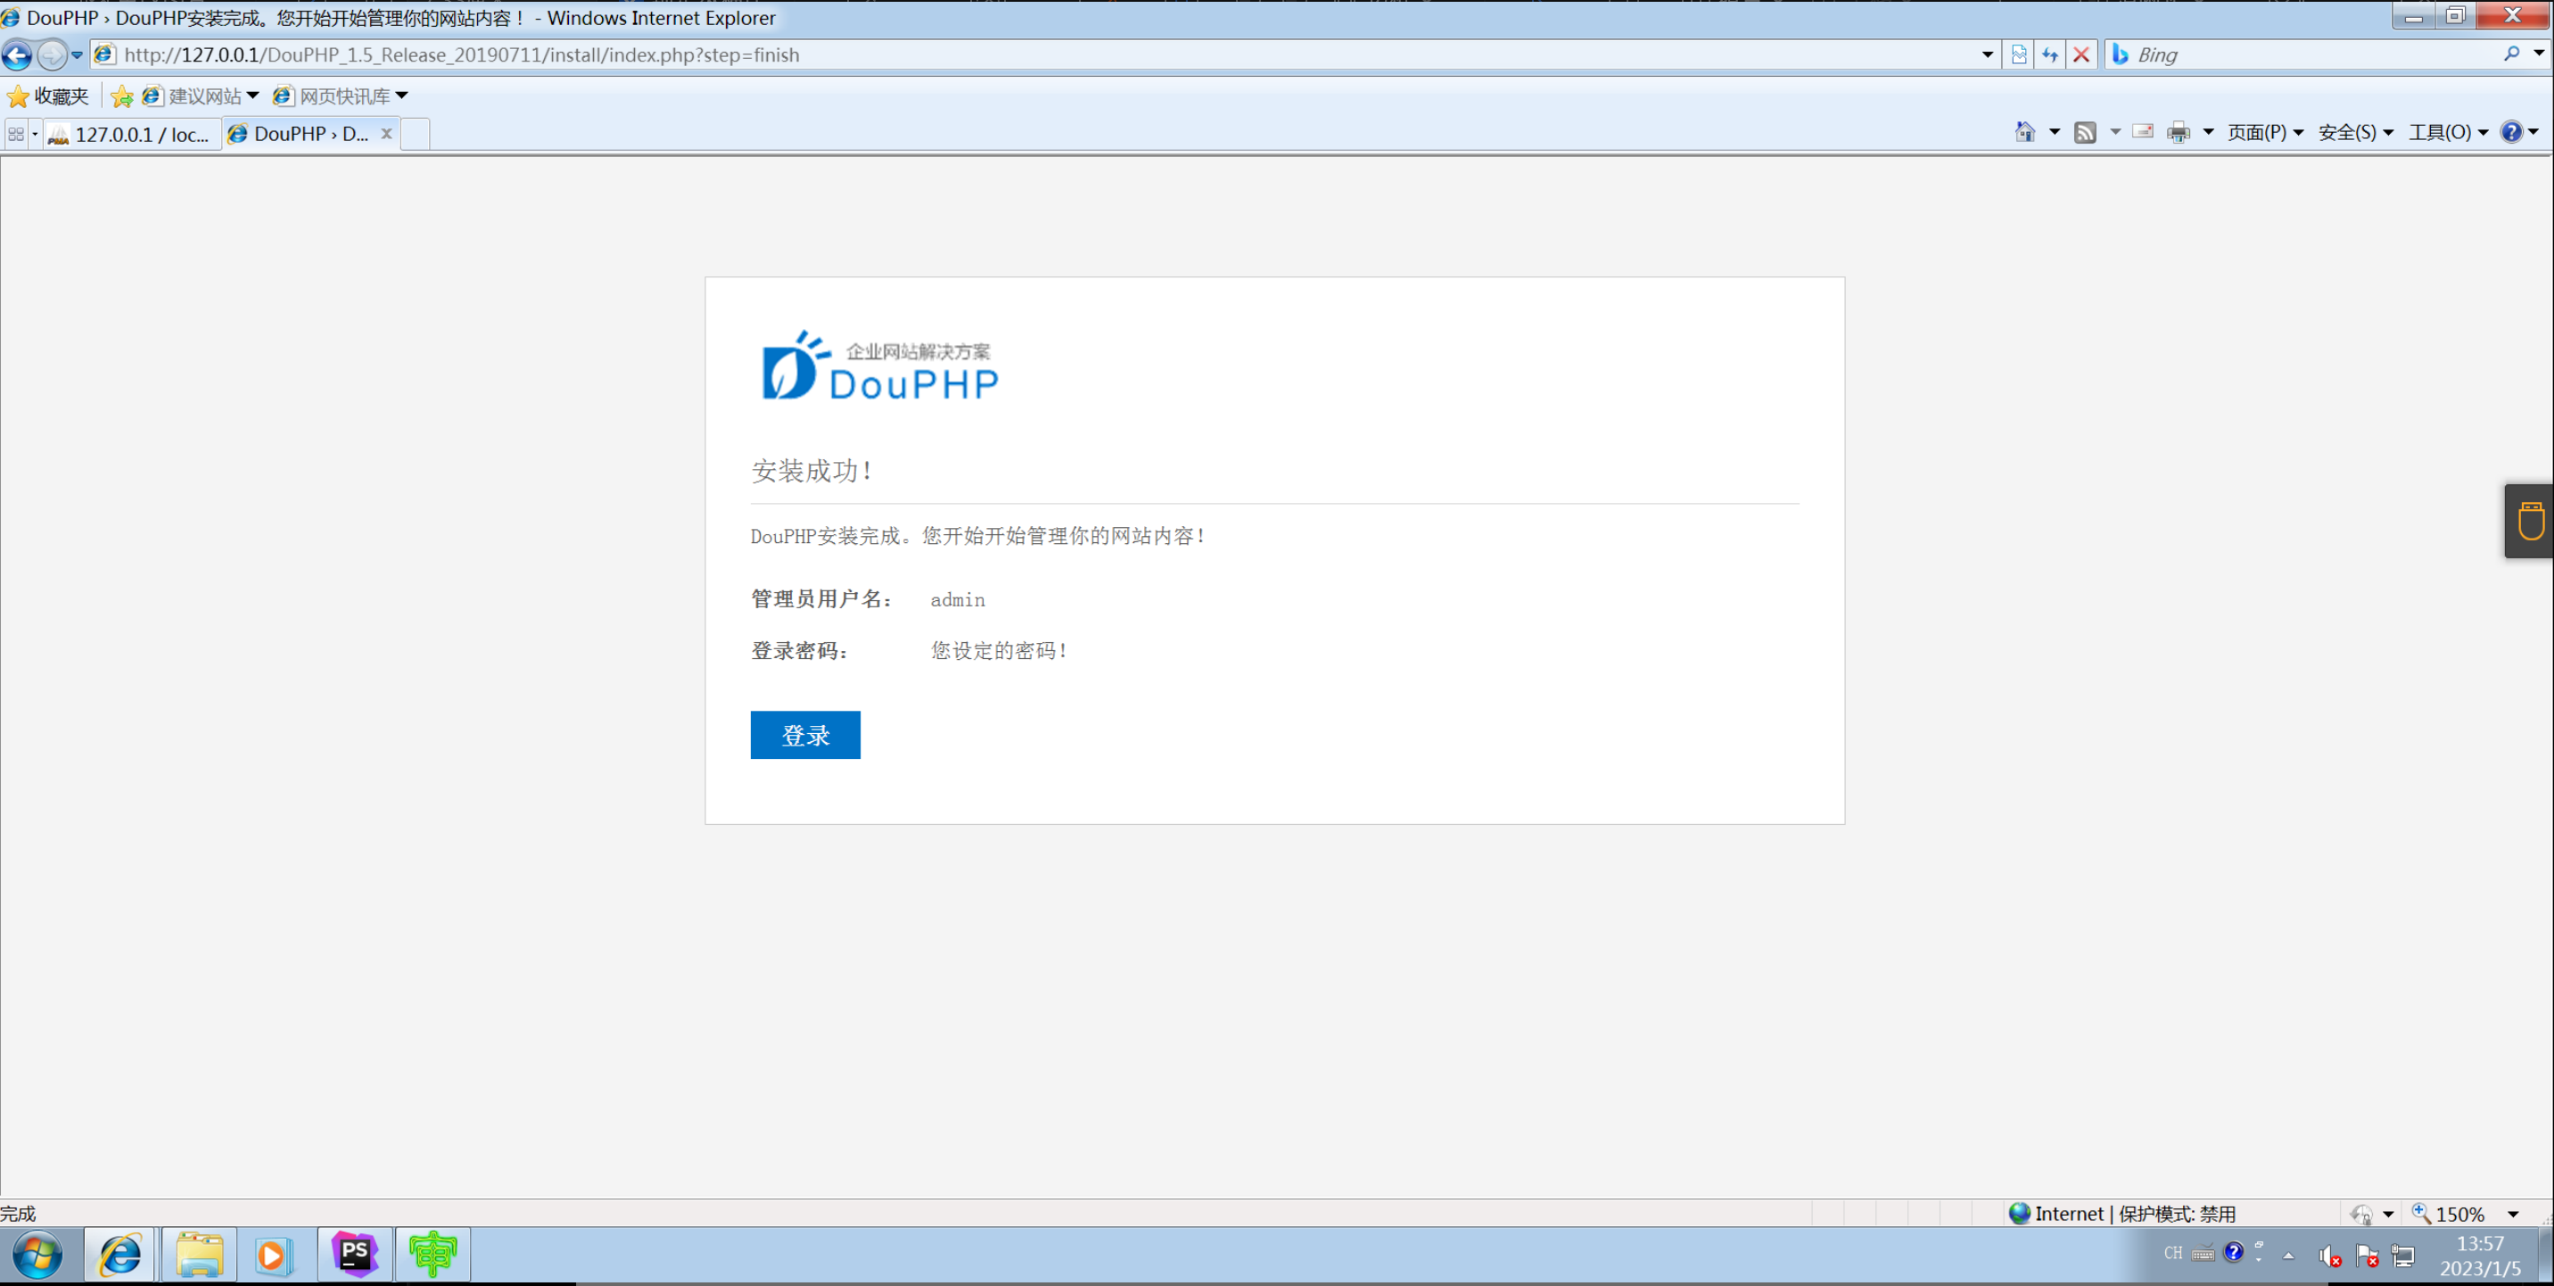Screen dimensions: 2554x1286
Task: Open the 工具(O) tools menu
Action: [2448, 132]
